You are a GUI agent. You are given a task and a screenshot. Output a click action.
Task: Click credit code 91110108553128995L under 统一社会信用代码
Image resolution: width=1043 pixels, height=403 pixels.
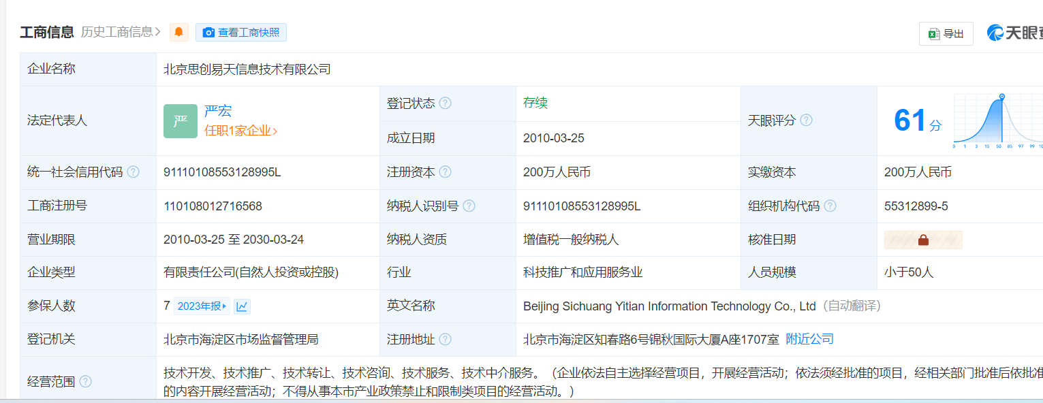click(x=222, y=172)
